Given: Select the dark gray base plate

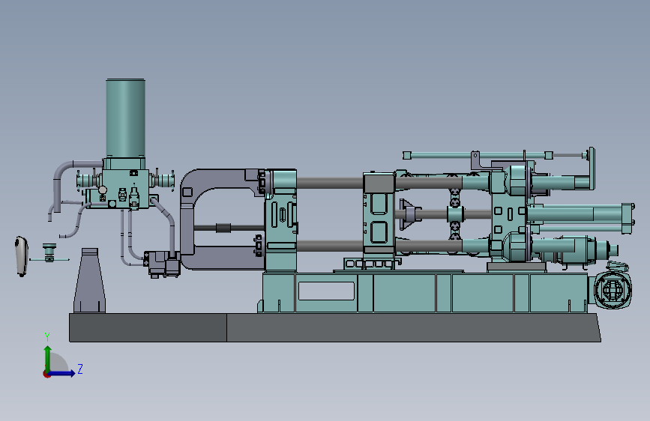Looking at the screenshot, I should (334, 327).
